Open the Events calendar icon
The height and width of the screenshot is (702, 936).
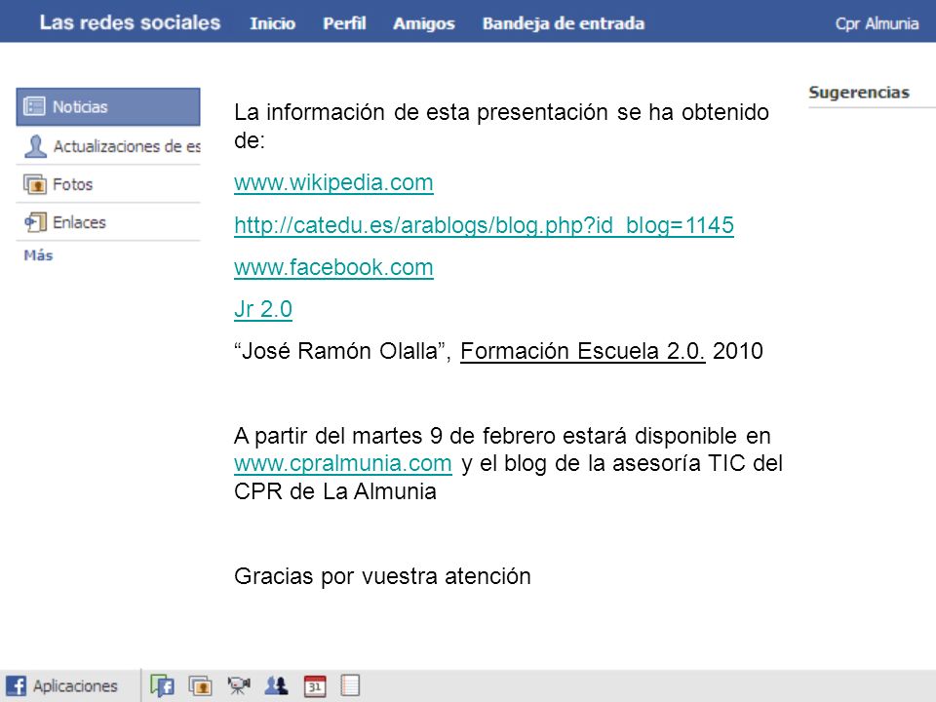[315, 685]
